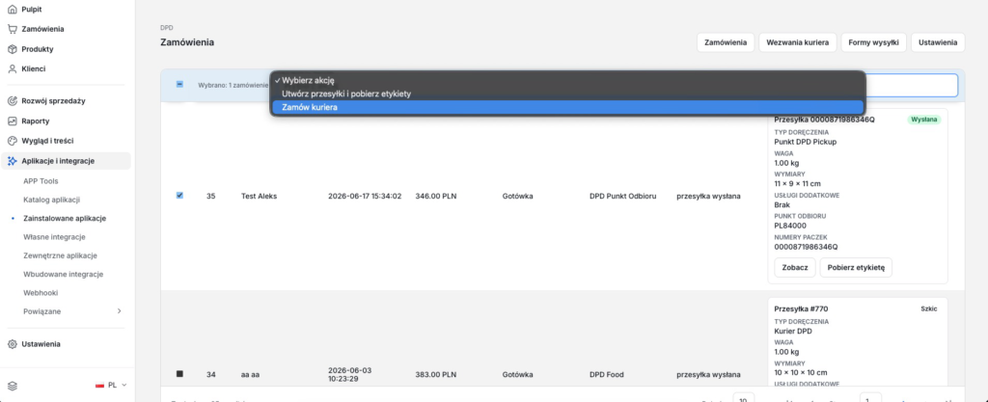Open Pulpit home icon in sidebar

coord(12,10)
